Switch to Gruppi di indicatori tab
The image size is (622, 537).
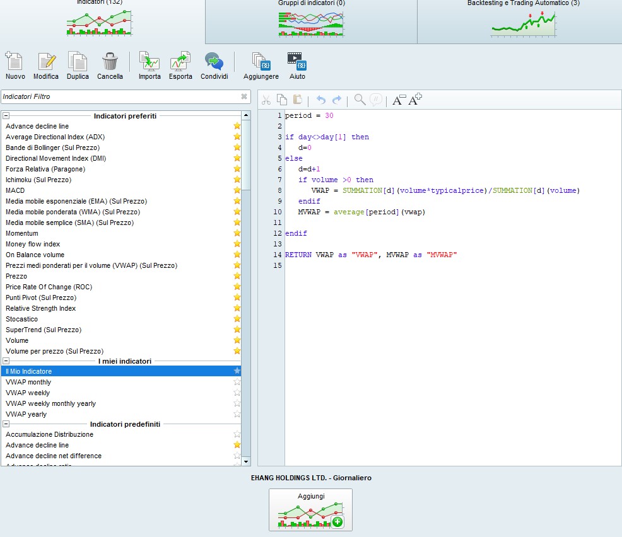[311, 21]
